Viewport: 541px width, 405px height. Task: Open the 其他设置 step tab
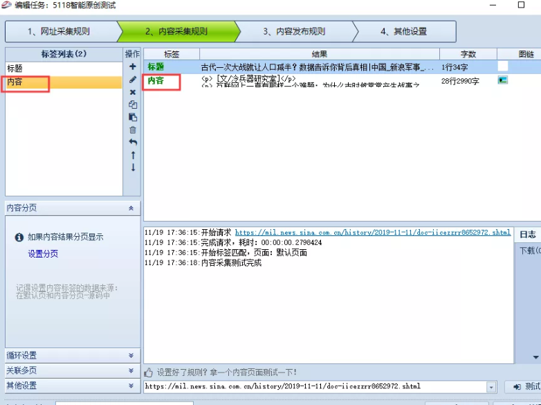(404, 31)
